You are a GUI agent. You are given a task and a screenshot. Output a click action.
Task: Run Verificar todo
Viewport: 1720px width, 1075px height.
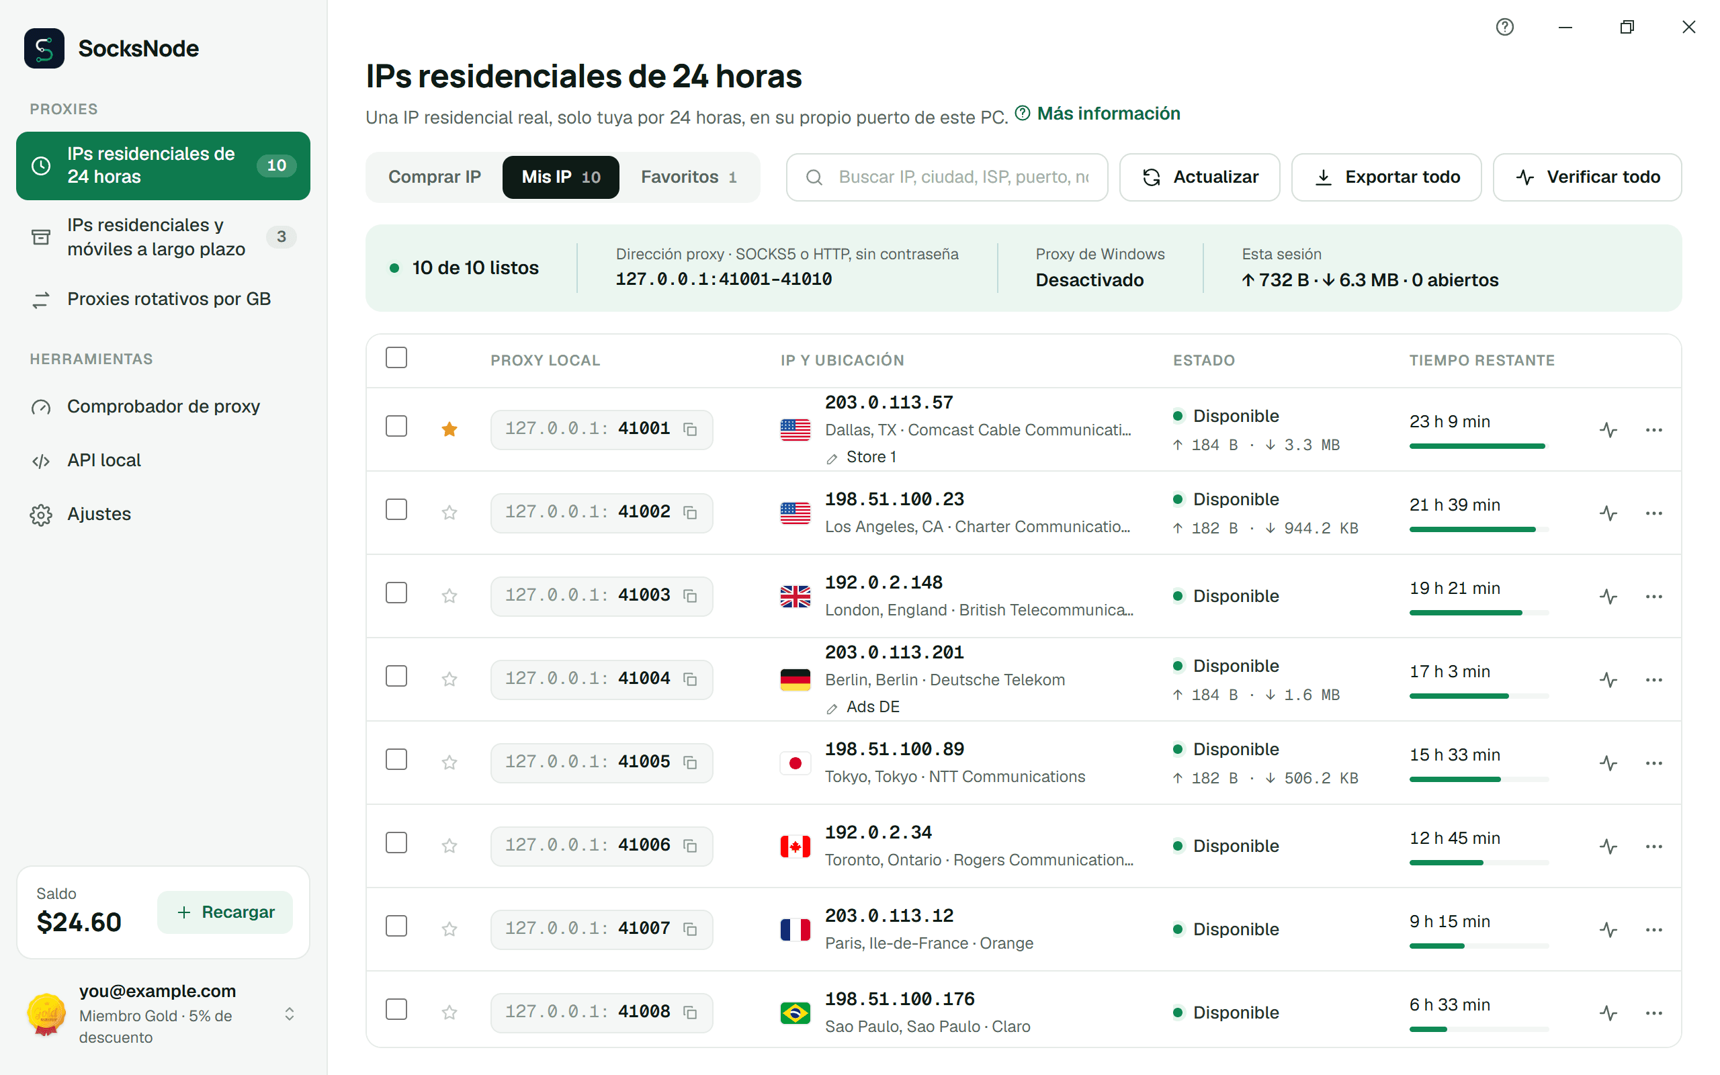point(1586,177)
